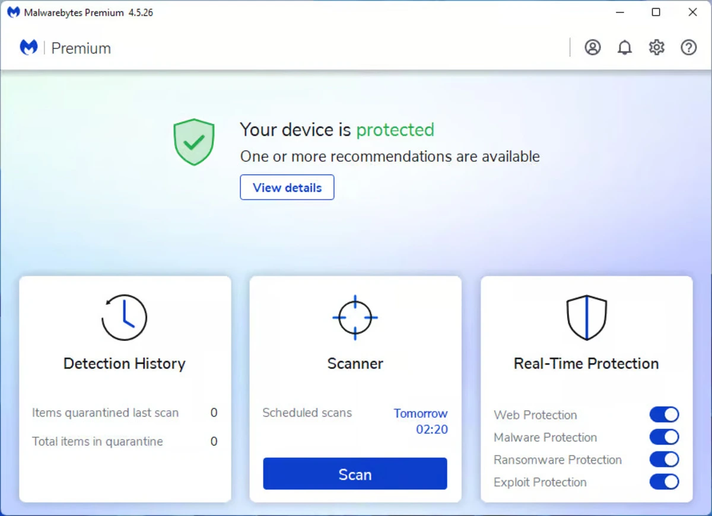Image resolution: width=712 pixels, height=516 pixels.
Task: Click 'Your device is protected' heading
Action: pyautogui.click(x=337, y=129)
